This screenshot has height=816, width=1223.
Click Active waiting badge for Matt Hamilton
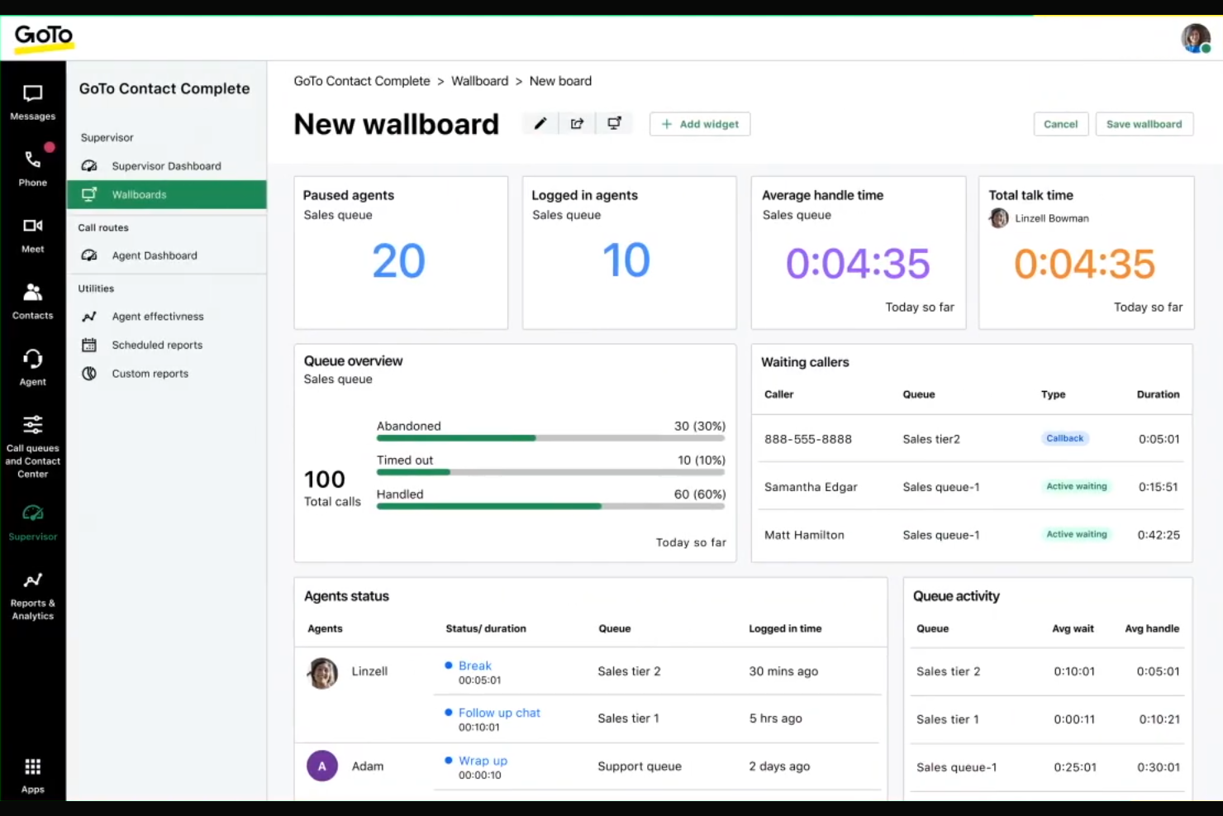coord(1077,534)
